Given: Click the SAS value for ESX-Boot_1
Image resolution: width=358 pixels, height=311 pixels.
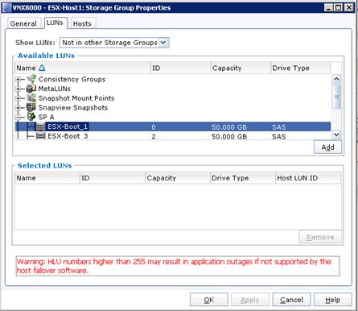Looking at the screenshot, I should click(x=279, y=127).
